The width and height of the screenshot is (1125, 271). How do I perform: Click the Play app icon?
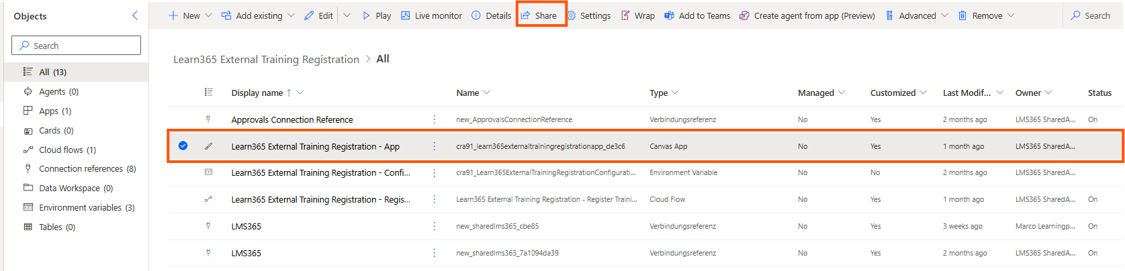click(367, 15)
